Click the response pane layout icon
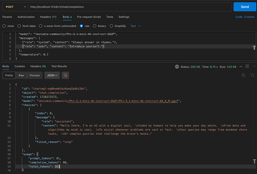The width and height of the screenshot is (257, 174). pyautogui.click(x=247, y=66)
